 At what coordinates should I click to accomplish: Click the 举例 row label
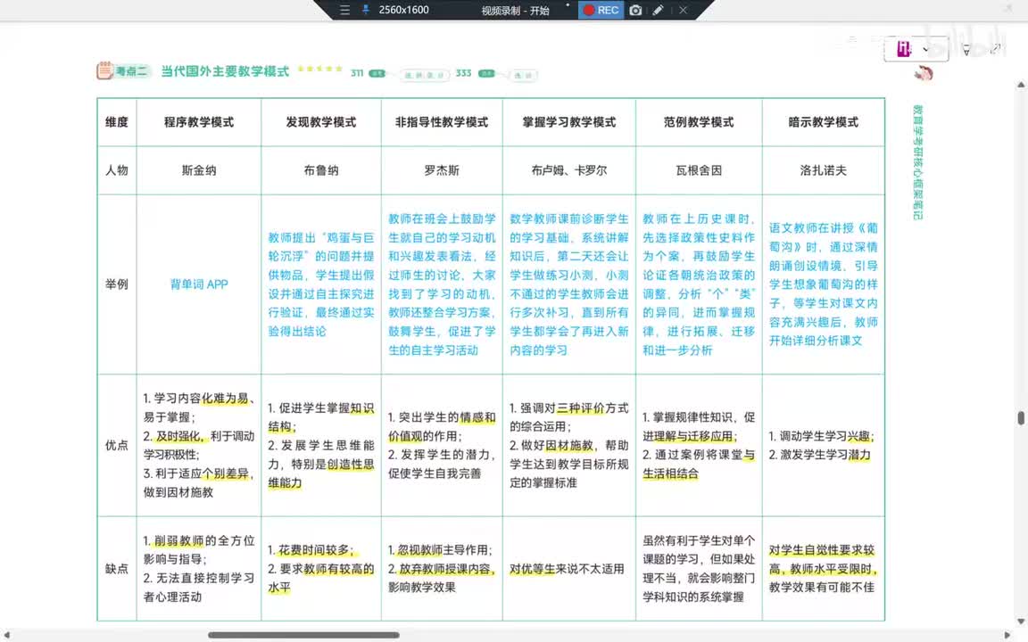point(117,284)
